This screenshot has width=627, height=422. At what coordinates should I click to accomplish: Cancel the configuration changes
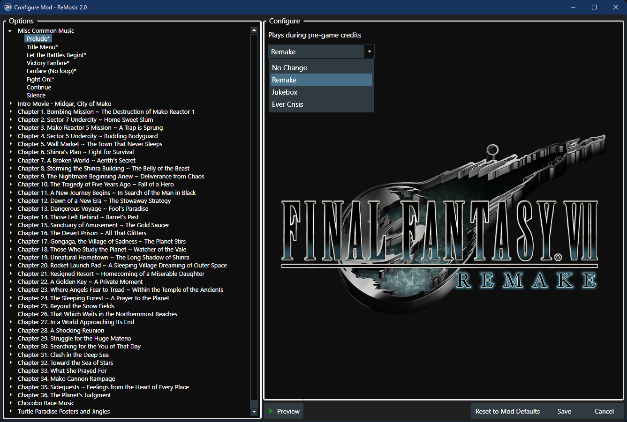click(x=604, y=411)
